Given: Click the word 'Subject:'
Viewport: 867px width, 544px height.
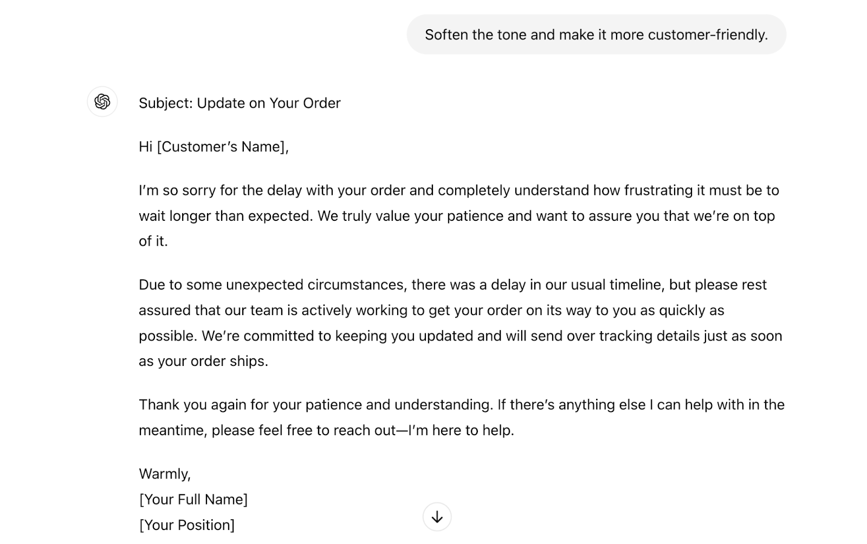Looking at the screenshot, I should pos(165,103).
